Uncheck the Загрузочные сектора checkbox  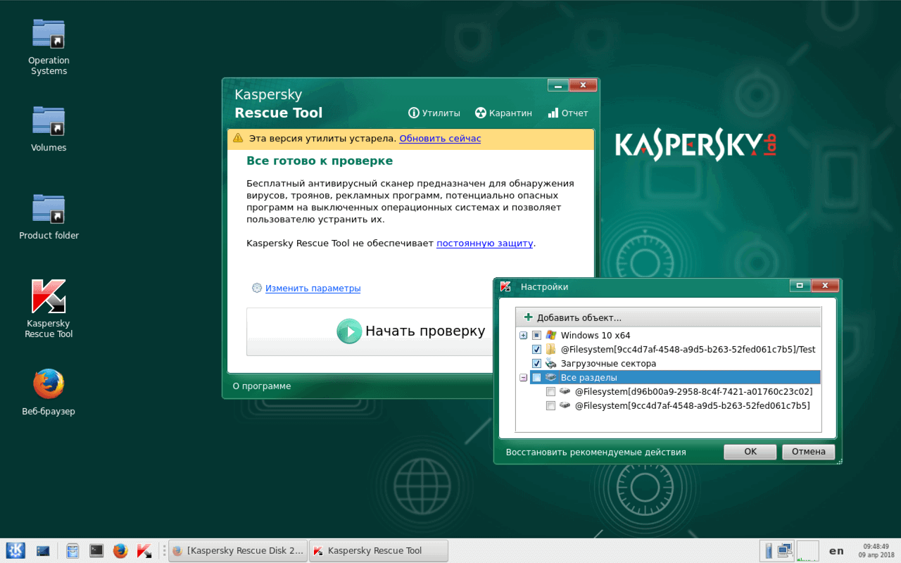point(536,364)
